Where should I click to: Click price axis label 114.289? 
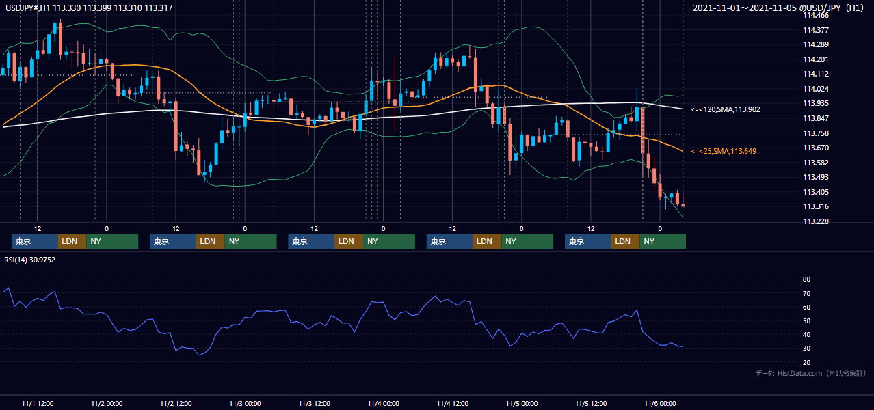point(815,45)
